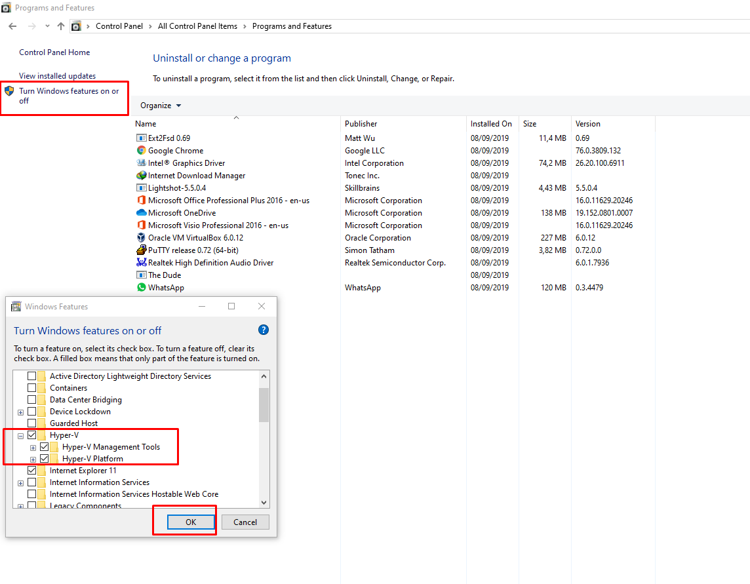Click the features list scrollbar thumb
Image resolution: width=750 pixels, height=584 pixels.
point(264,405)
